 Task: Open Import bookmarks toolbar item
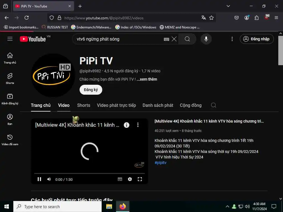(x=21, y=27)
